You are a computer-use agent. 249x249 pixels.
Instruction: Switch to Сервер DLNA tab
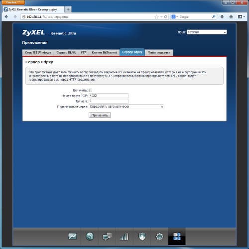[66, 52]
